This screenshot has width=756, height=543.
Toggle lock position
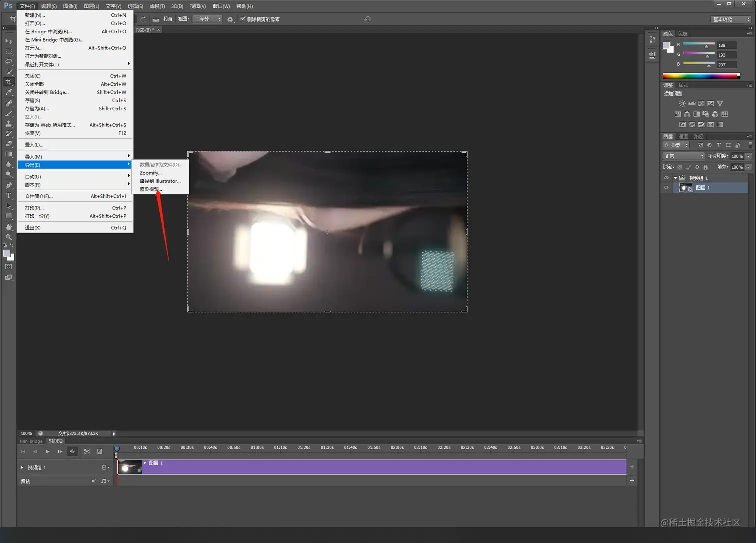pyautogui.click(x=697, y=167)
